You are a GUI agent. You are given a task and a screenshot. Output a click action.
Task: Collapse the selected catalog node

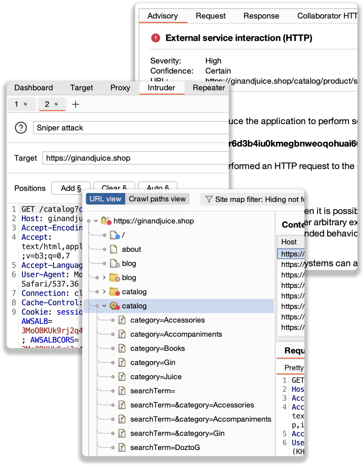click(104, 306)
